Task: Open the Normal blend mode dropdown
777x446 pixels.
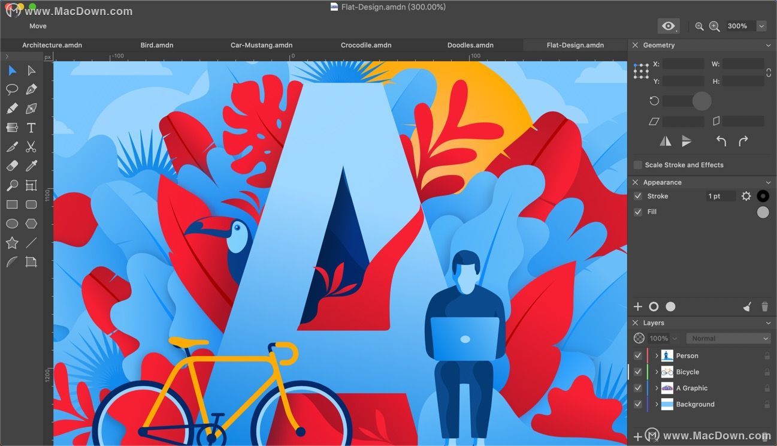Action: click(x=728, y=338)
